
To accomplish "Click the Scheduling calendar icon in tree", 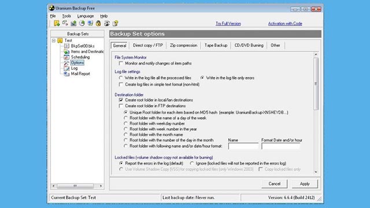I will click(x=66, y=57).
